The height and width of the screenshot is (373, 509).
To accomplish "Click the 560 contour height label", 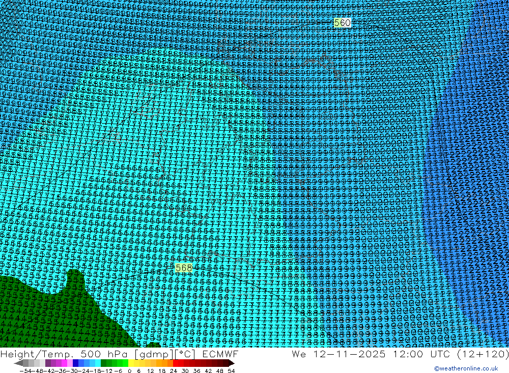I will pyautogui.click(x=342, y=23).
